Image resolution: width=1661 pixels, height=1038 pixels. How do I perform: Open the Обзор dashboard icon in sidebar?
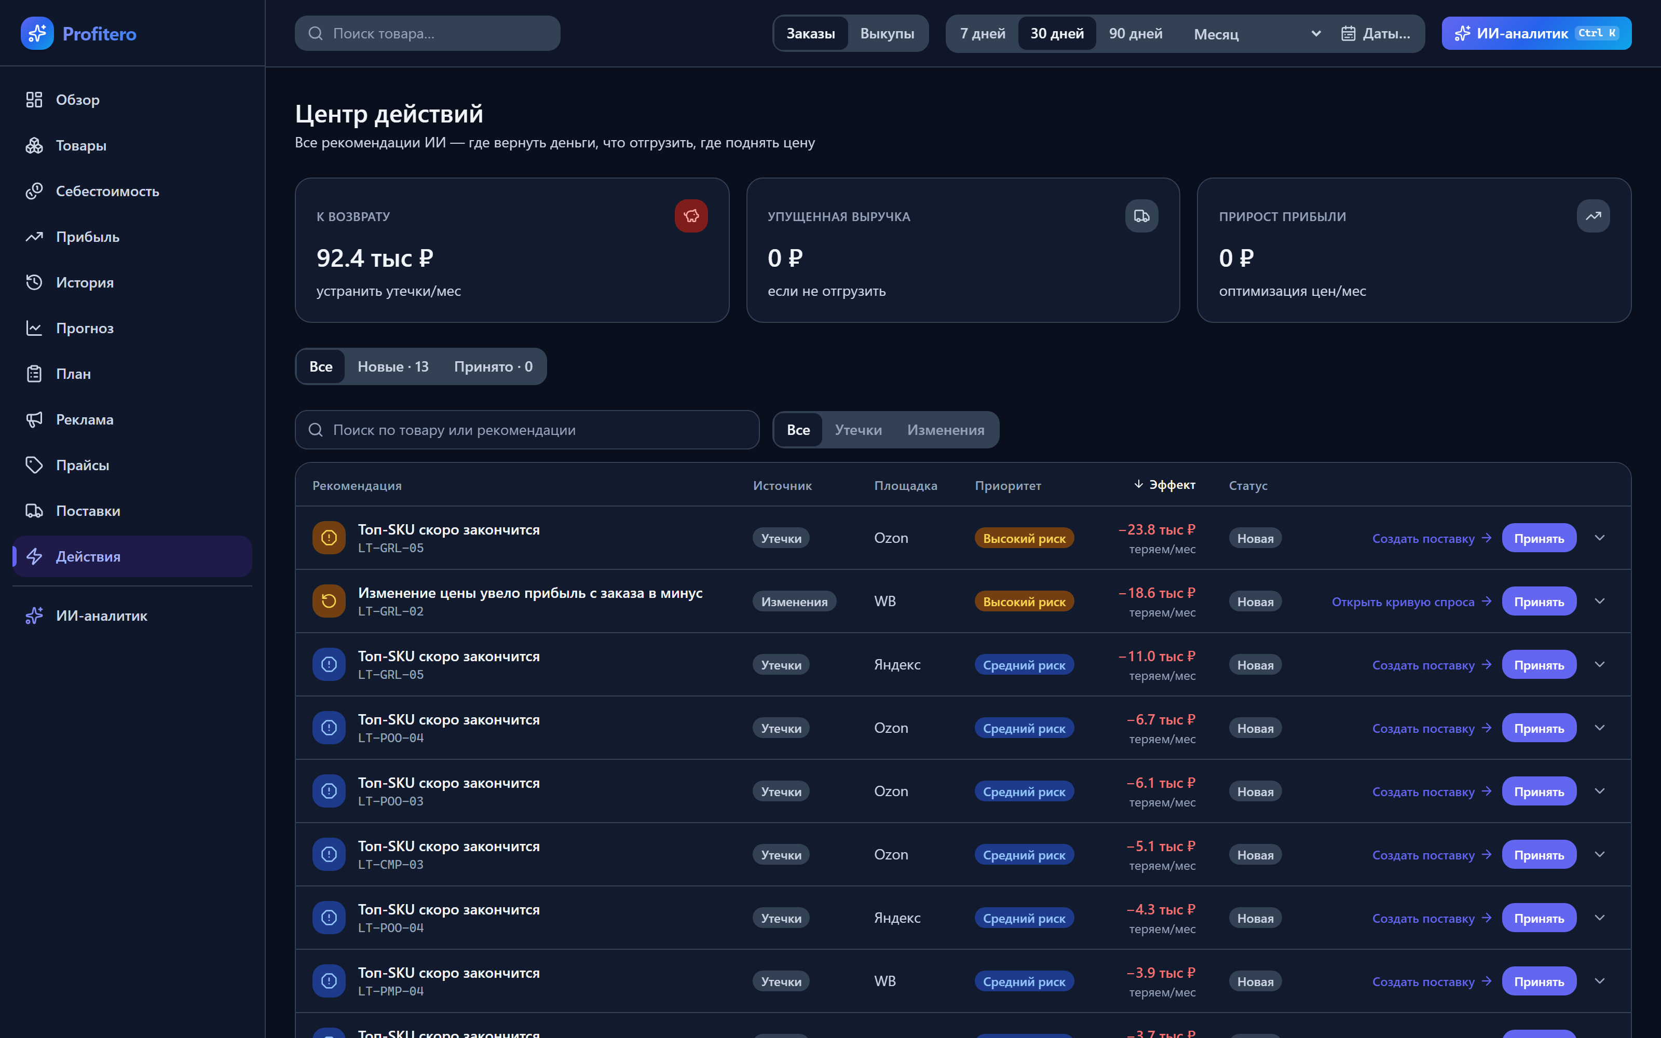pos(34,100)
